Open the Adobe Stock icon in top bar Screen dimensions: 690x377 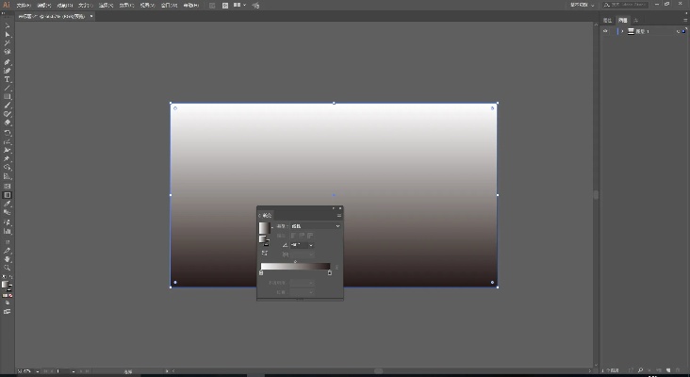tap(225, 6)
